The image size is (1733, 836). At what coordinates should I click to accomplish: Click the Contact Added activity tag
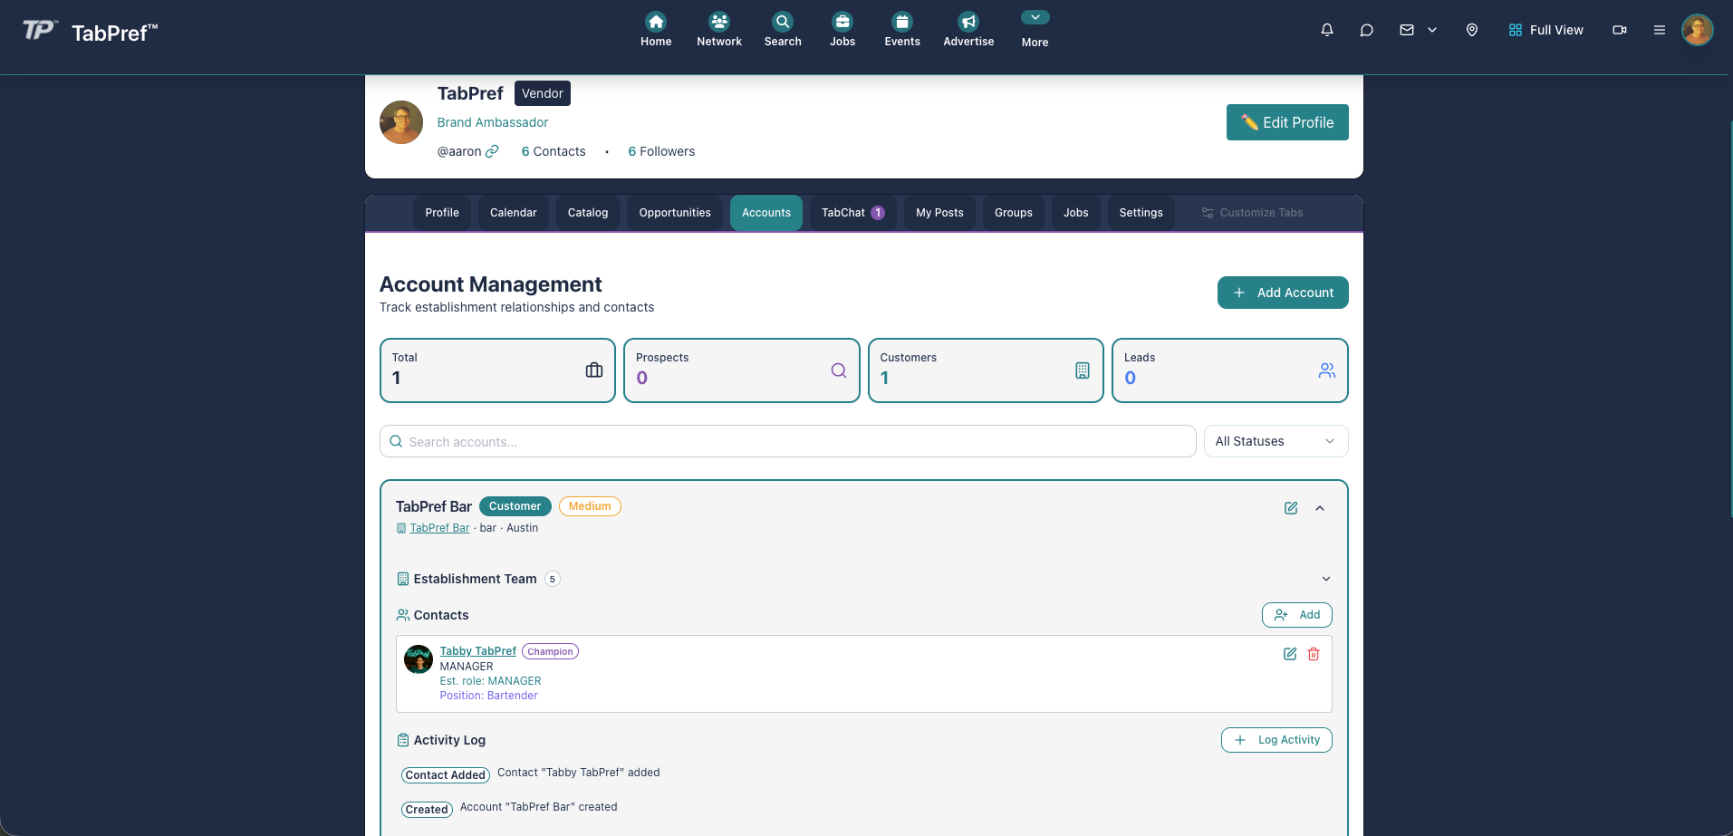point(446,775)
